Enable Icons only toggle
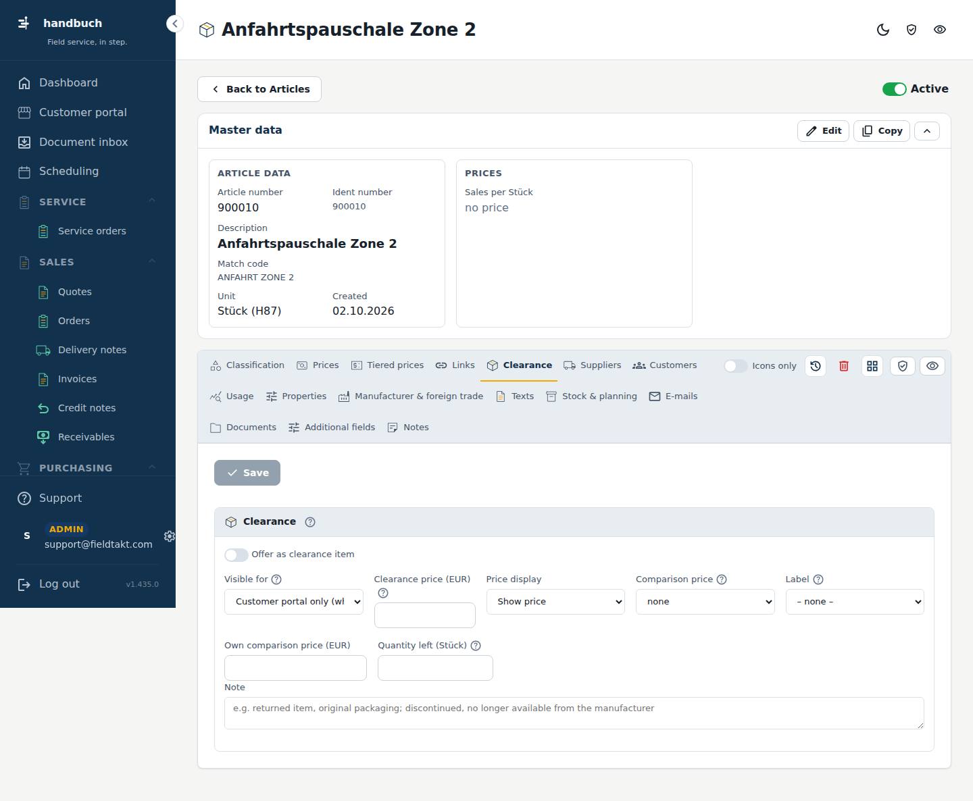973x801 pixels. pyautogui.click(x=736, y=366)
